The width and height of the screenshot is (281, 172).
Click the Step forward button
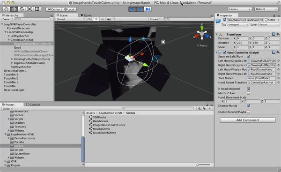pyautogui.click(x=148, y=9)
